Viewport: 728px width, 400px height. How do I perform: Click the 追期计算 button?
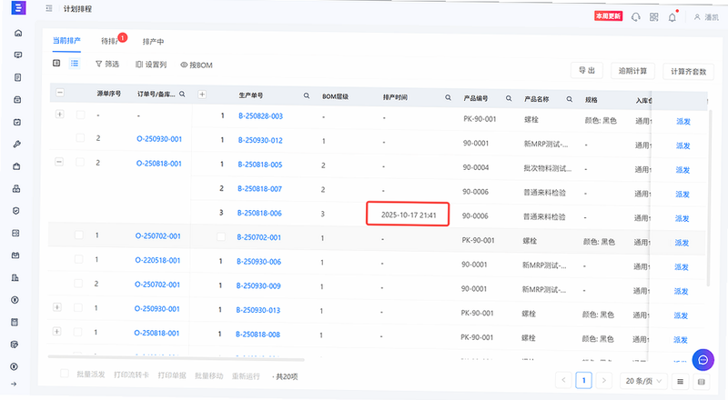coord(632,71)
